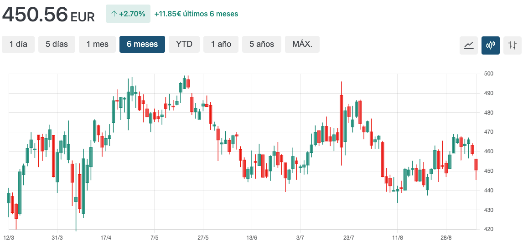Click the +11.85€ últimos 6 meses text
The height and width of the screenshot is (246, 523).
click(196, 14)
